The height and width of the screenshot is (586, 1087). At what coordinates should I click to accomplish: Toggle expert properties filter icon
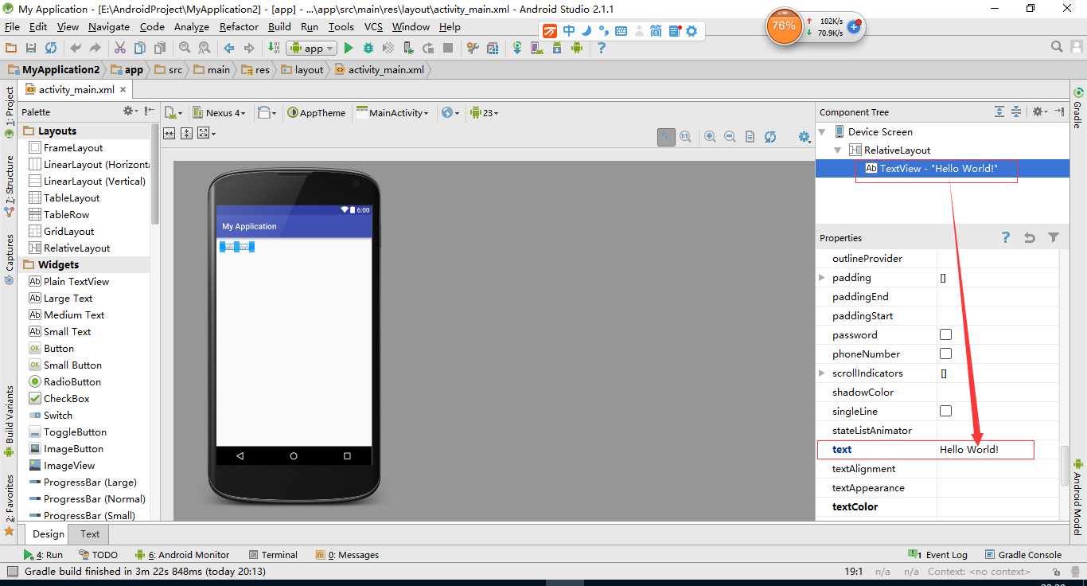click(1054, 237)
